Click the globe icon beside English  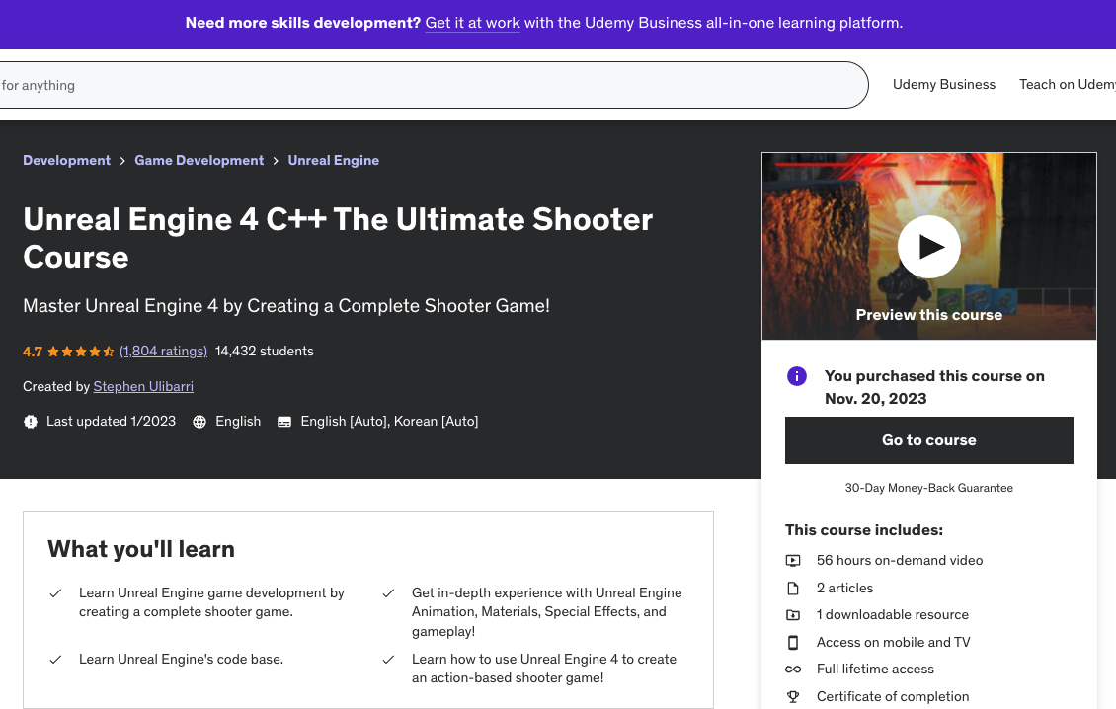(x=199, y=422)
